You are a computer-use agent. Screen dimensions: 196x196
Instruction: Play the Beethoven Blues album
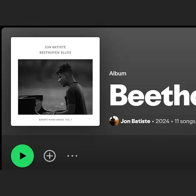tap(22, 156)
